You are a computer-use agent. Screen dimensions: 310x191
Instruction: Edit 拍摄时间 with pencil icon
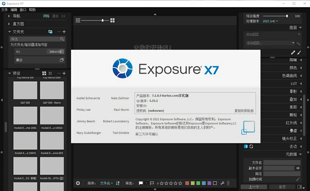click(x=298, y=179)
